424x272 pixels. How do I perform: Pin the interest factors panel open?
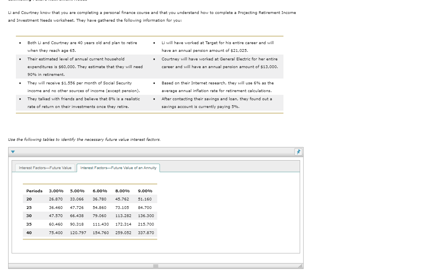coord(298,152)
